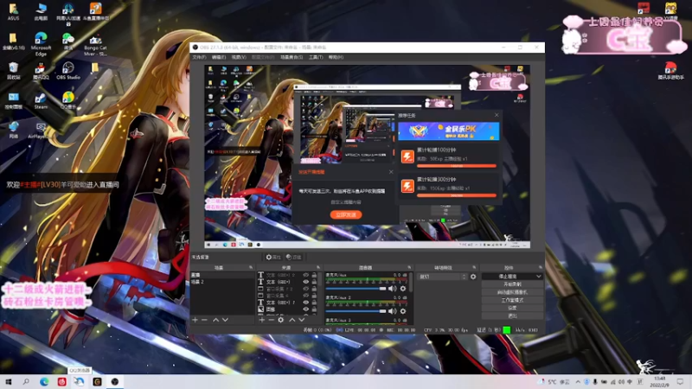This screenshot has height=389, width=692.
Task: Pop out the 来源 dock panel icon
Action: tap(318, 268)
